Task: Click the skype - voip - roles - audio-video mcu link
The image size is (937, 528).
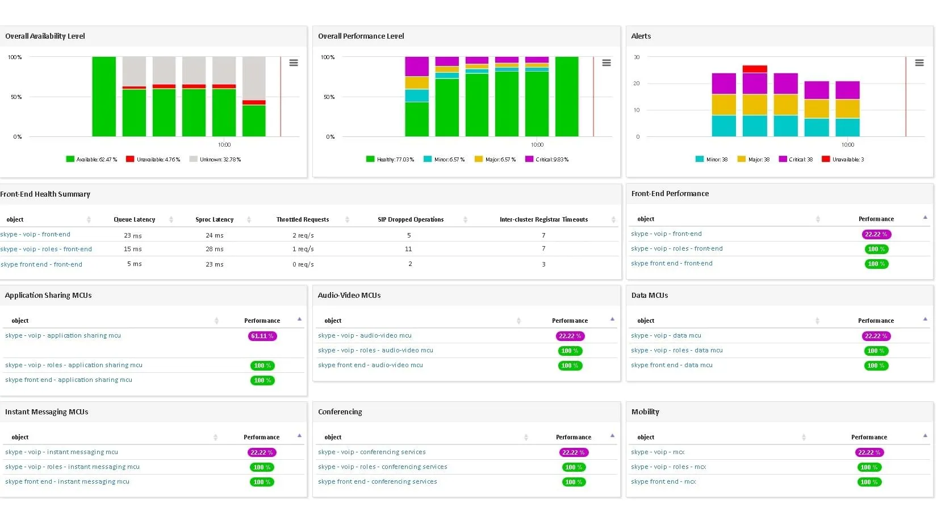Action: tap(375, 350)
